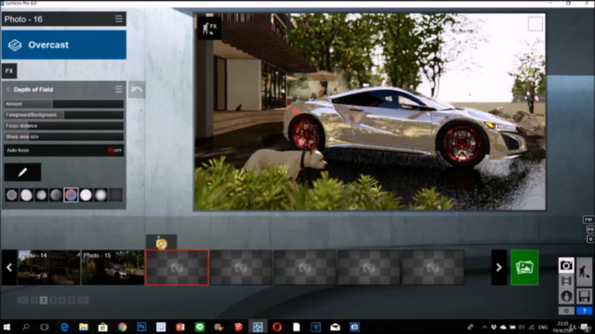Screen dimensions: 595x334
Task: Adjust the Foreground/Background slider
Action: coord(64,115)
